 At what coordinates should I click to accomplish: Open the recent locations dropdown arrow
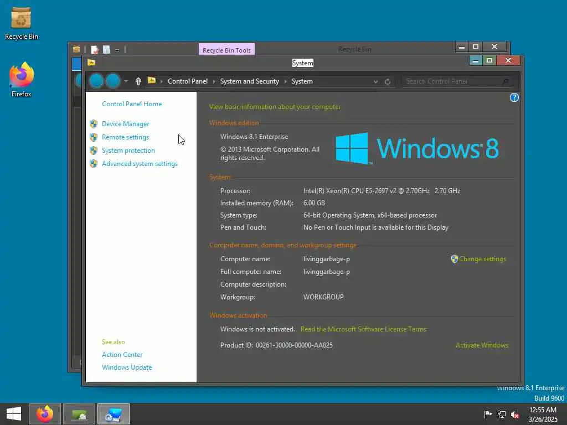pyautogui.click(x=126, y=81)
